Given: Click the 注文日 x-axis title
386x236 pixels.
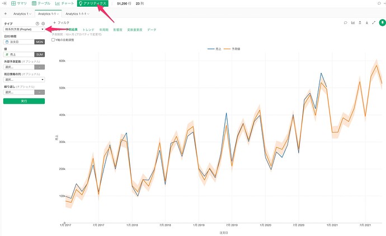Looking at the screenshot, I should click(224, 233).
